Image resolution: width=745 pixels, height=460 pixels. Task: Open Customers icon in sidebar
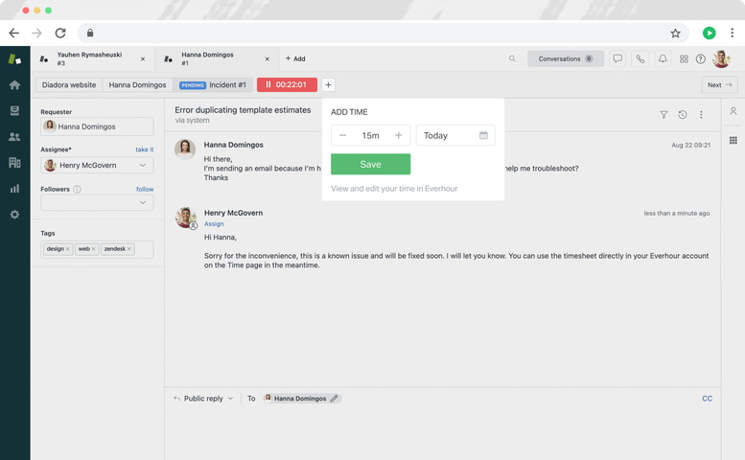[14, 137]
